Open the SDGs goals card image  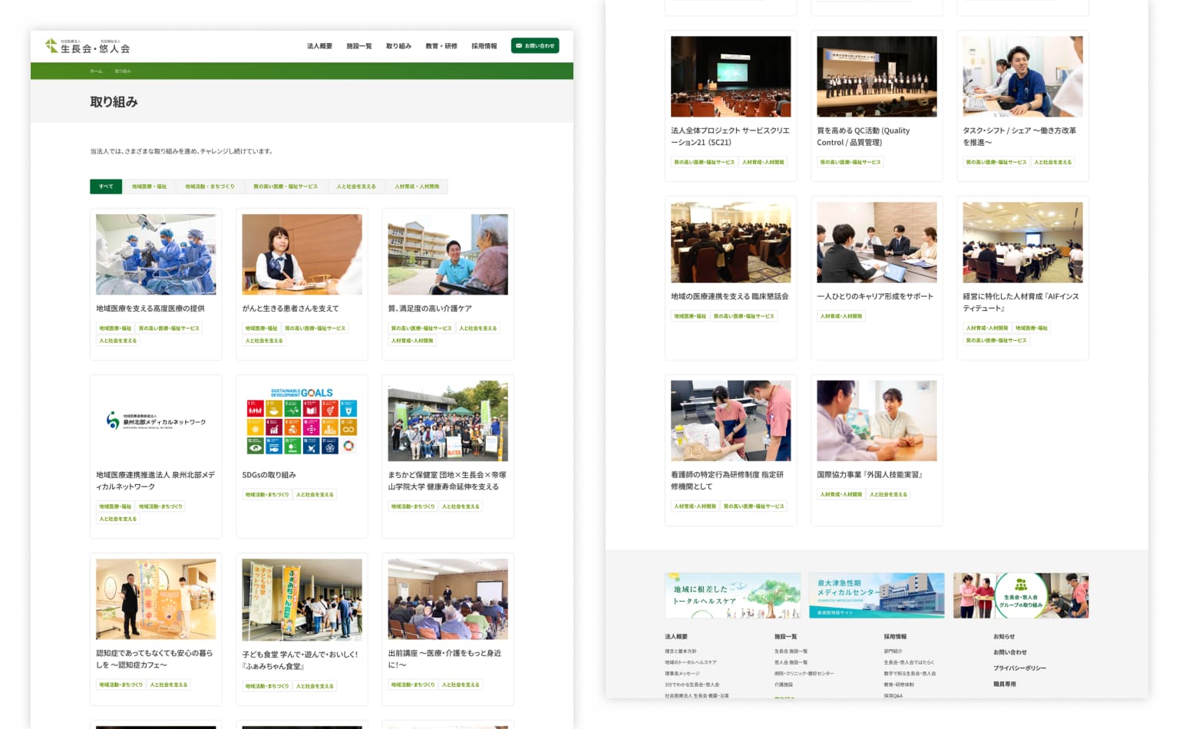pyautogui.click(x=302, y=421)
